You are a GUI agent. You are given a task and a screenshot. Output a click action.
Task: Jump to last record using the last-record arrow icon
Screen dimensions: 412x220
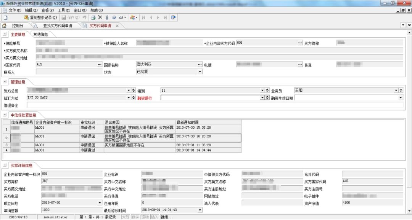click(165, 17)
